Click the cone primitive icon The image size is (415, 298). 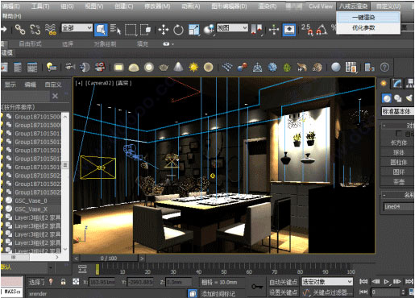pyautogui.click(x=178, y=67)
